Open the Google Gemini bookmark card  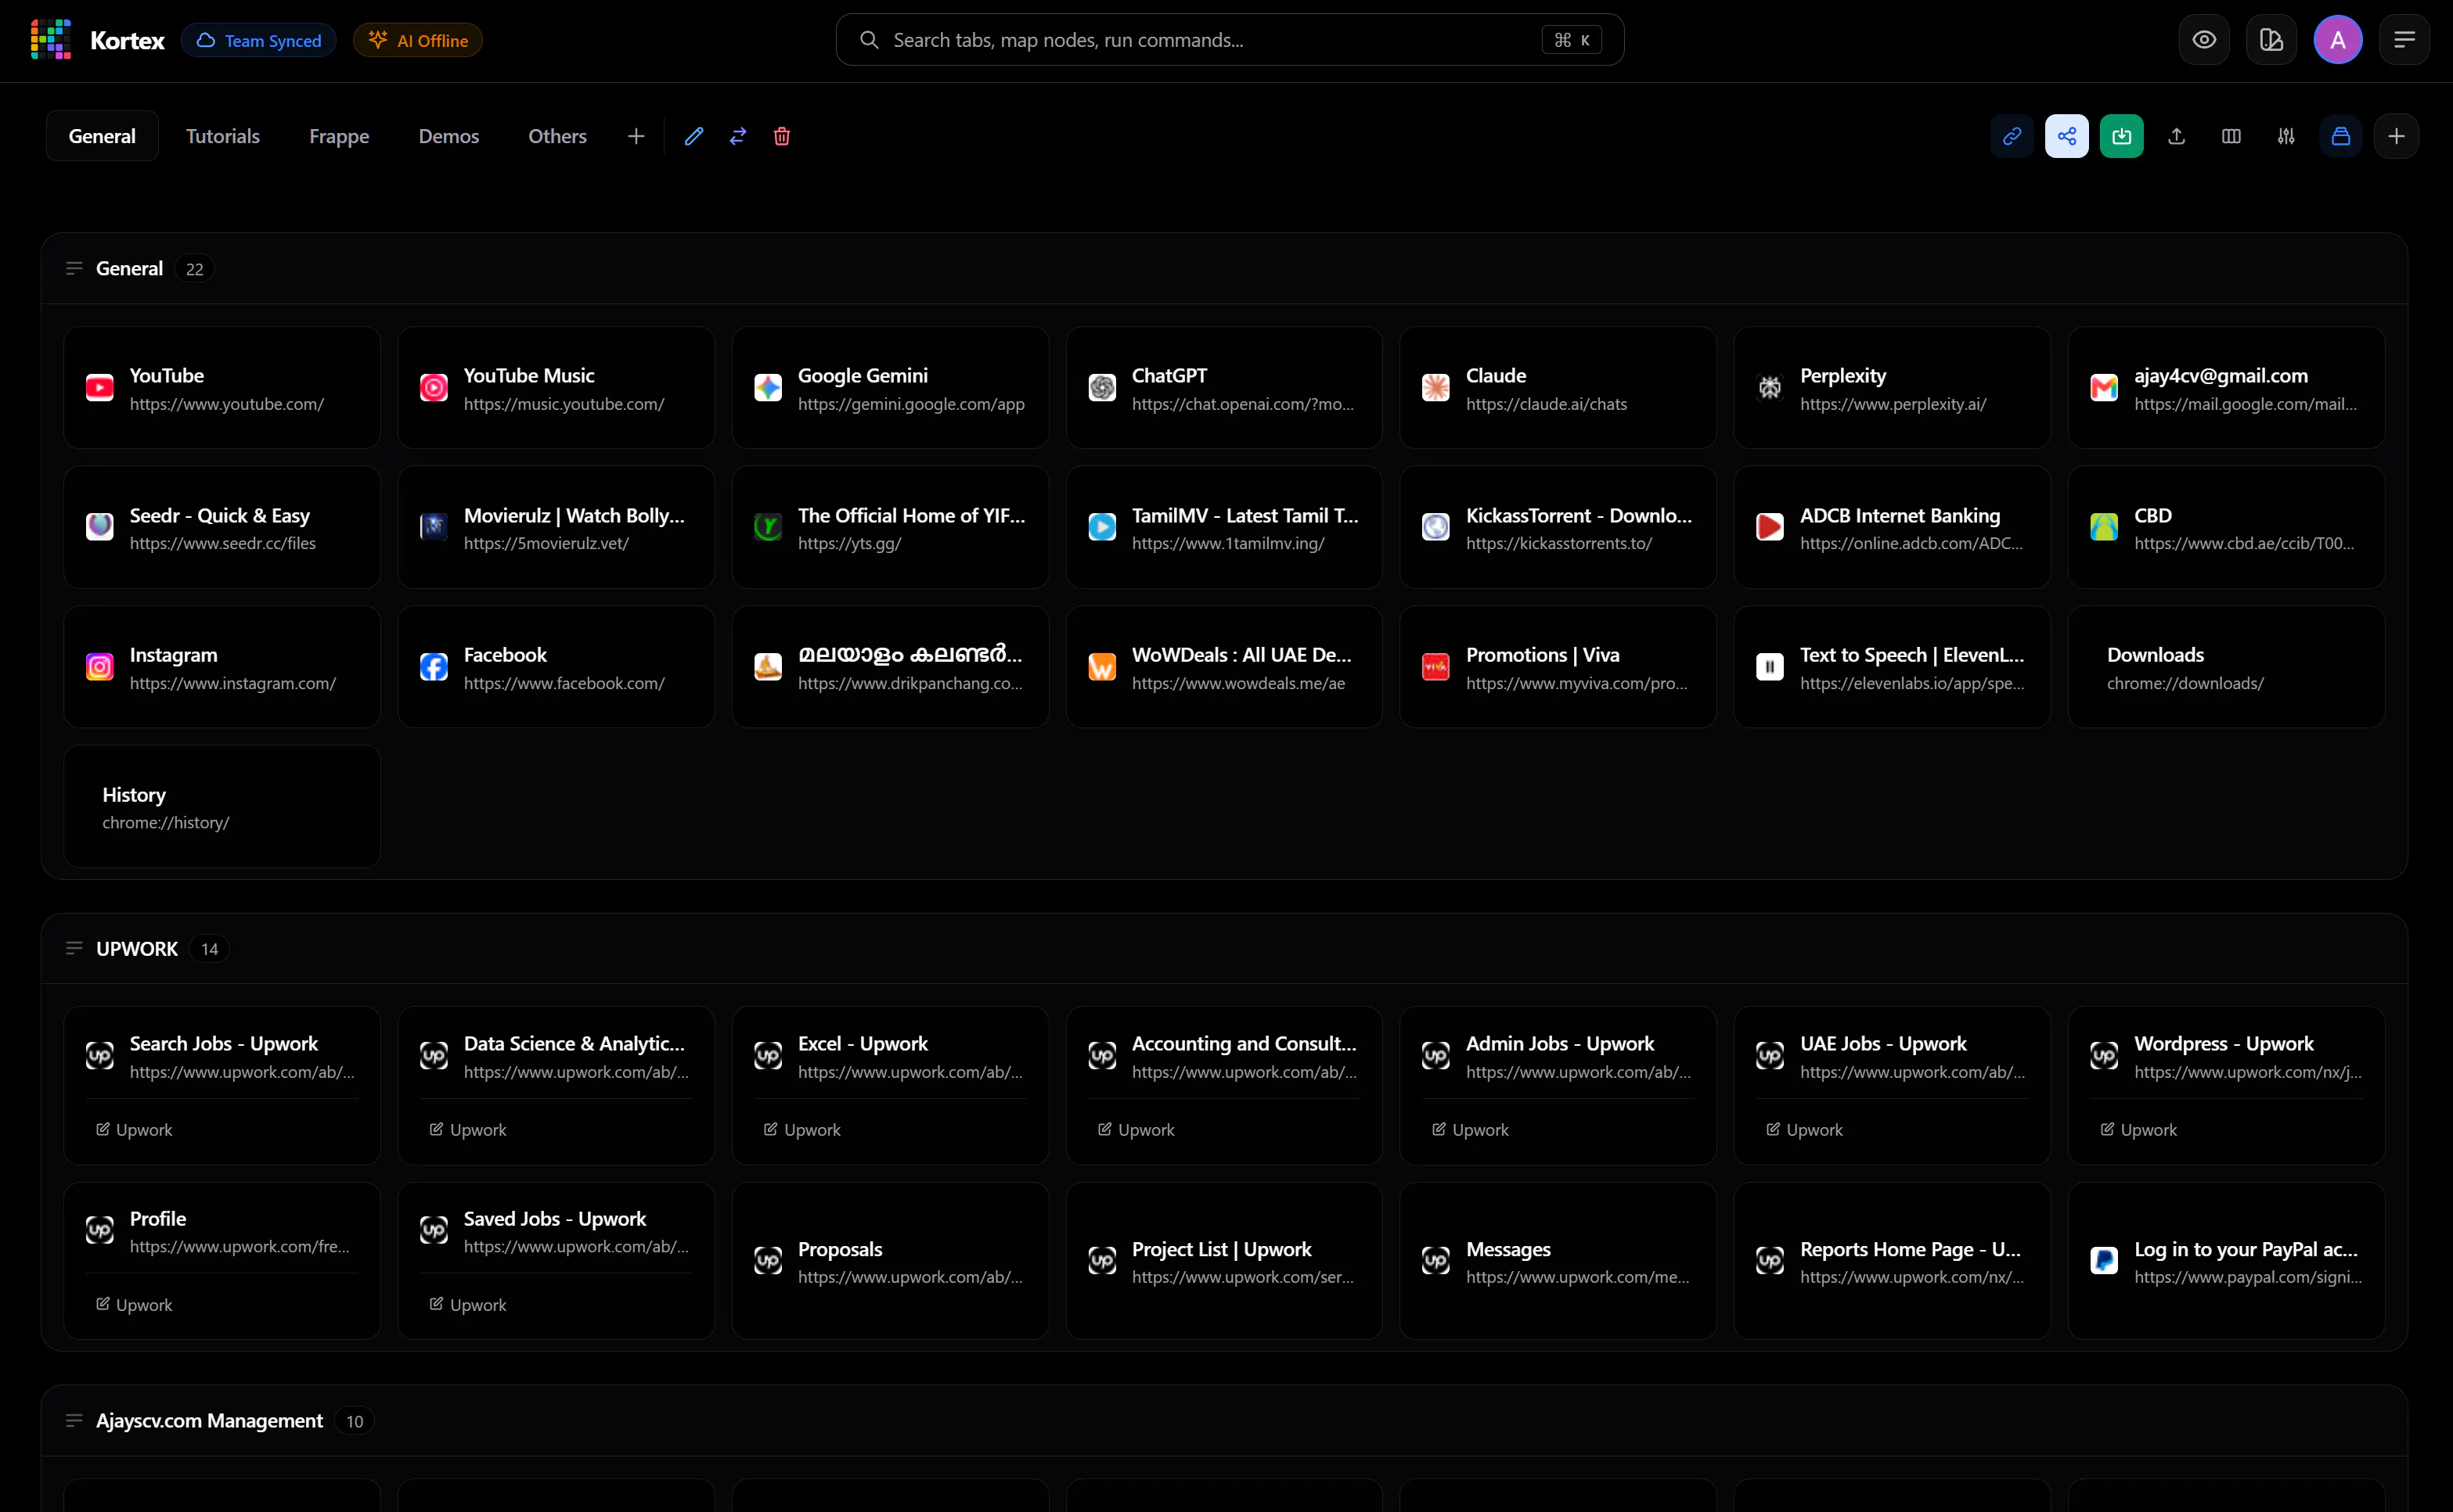pos(891,388)
